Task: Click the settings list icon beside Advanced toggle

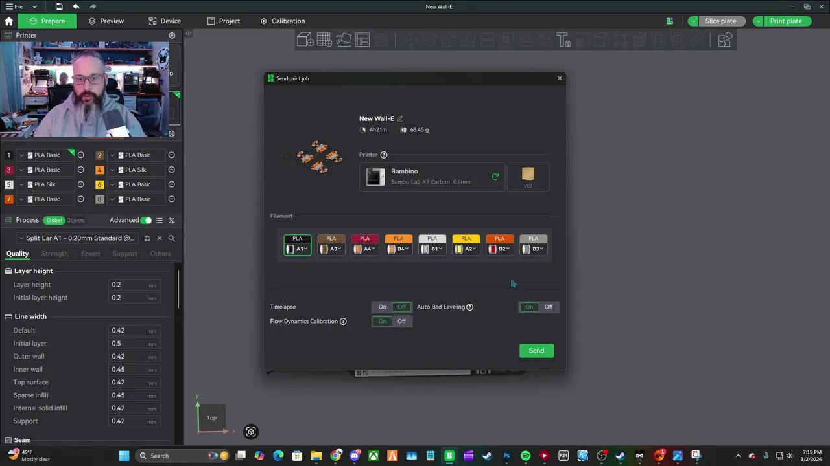Action: [x=160, y=220]
